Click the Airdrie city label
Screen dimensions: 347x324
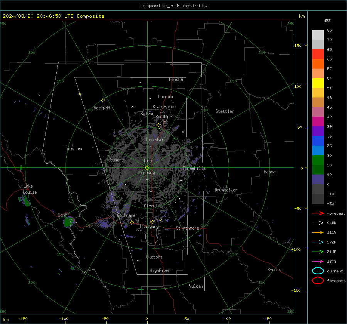(x=152, y=206)
